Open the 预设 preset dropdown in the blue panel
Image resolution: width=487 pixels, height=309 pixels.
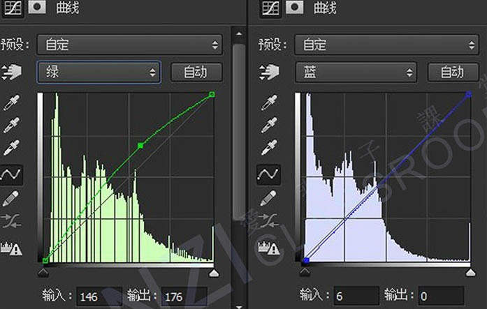[x=386, y=45]
